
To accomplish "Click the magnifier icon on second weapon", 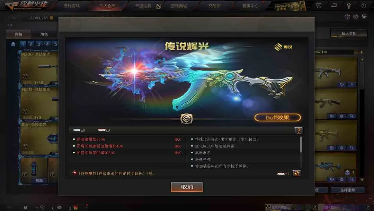I will pos(352,116).
